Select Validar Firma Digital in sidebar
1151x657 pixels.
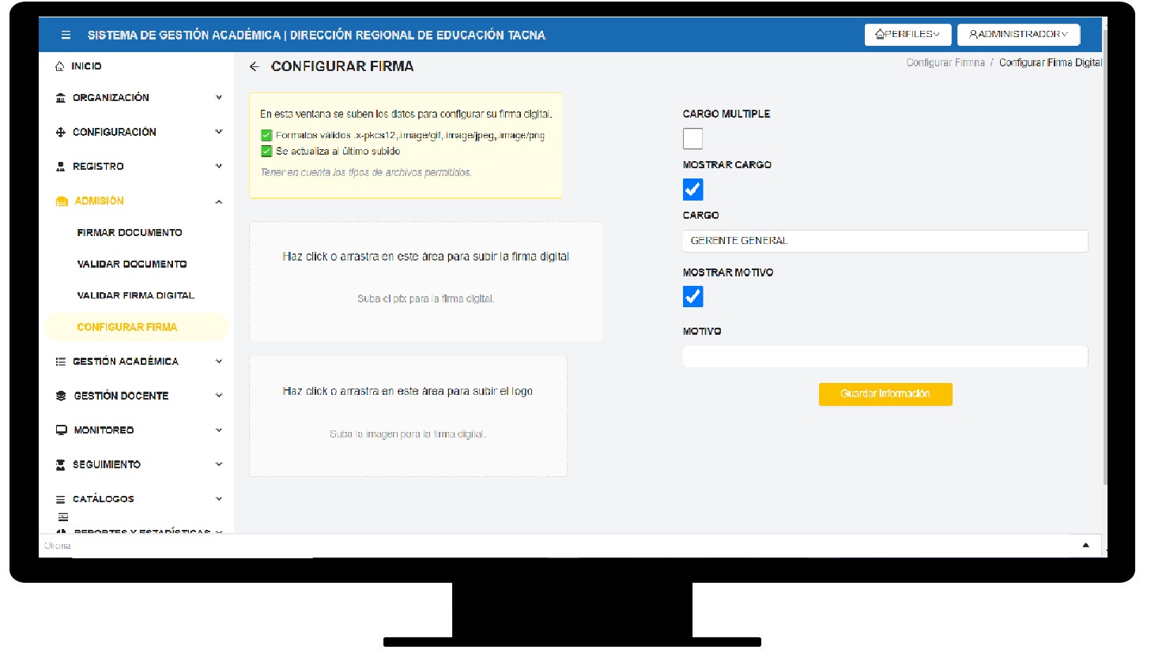coord(135,295)
